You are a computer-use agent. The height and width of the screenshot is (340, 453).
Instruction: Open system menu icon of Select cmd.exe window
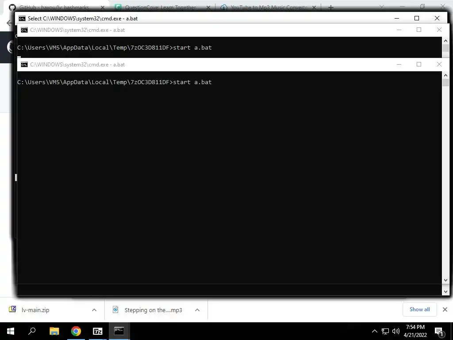click(x=22, y=19)
